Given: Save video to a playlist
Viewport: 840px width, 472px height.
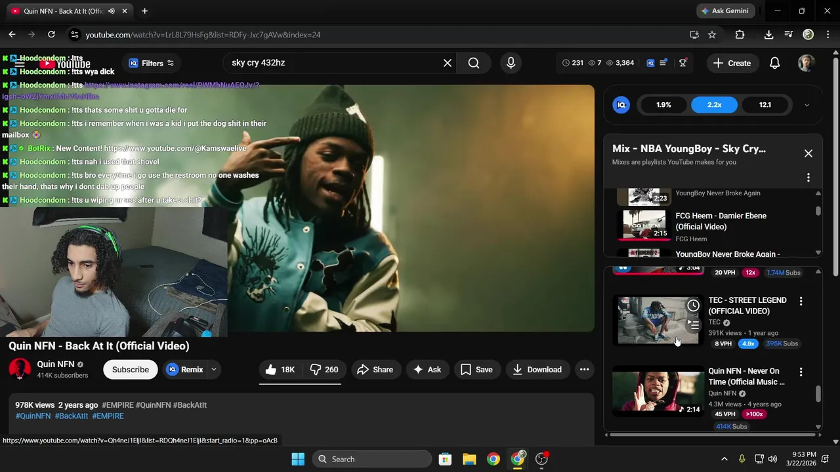Looking at the screenshot, I should 476,370.
